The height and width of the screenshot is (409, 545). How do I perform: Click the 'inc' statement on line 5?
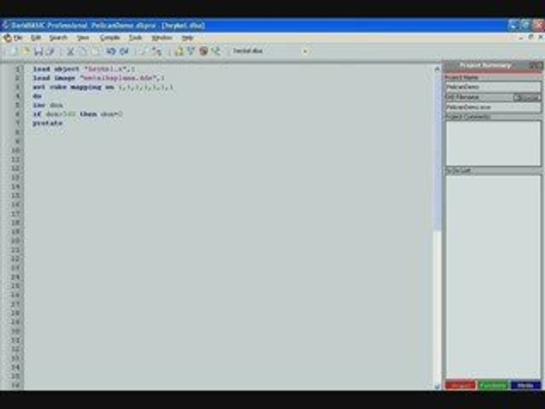[48, 105]
